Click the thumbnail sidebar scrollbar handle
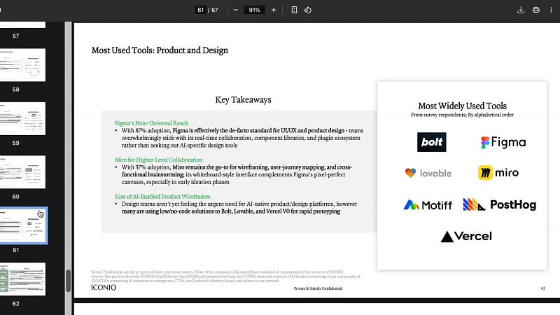The height and width of the screenshot is (315, 560). point(68,281)
